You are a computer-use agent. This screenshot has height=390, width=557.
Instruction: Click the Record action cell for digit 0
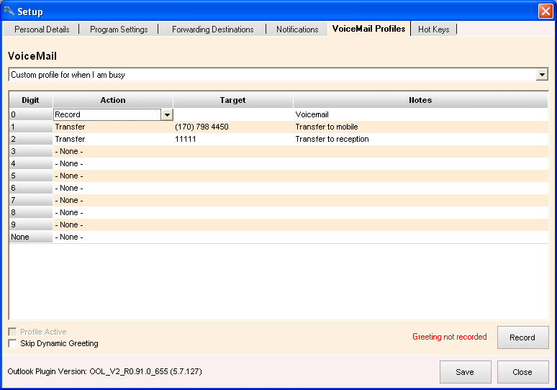107,114
